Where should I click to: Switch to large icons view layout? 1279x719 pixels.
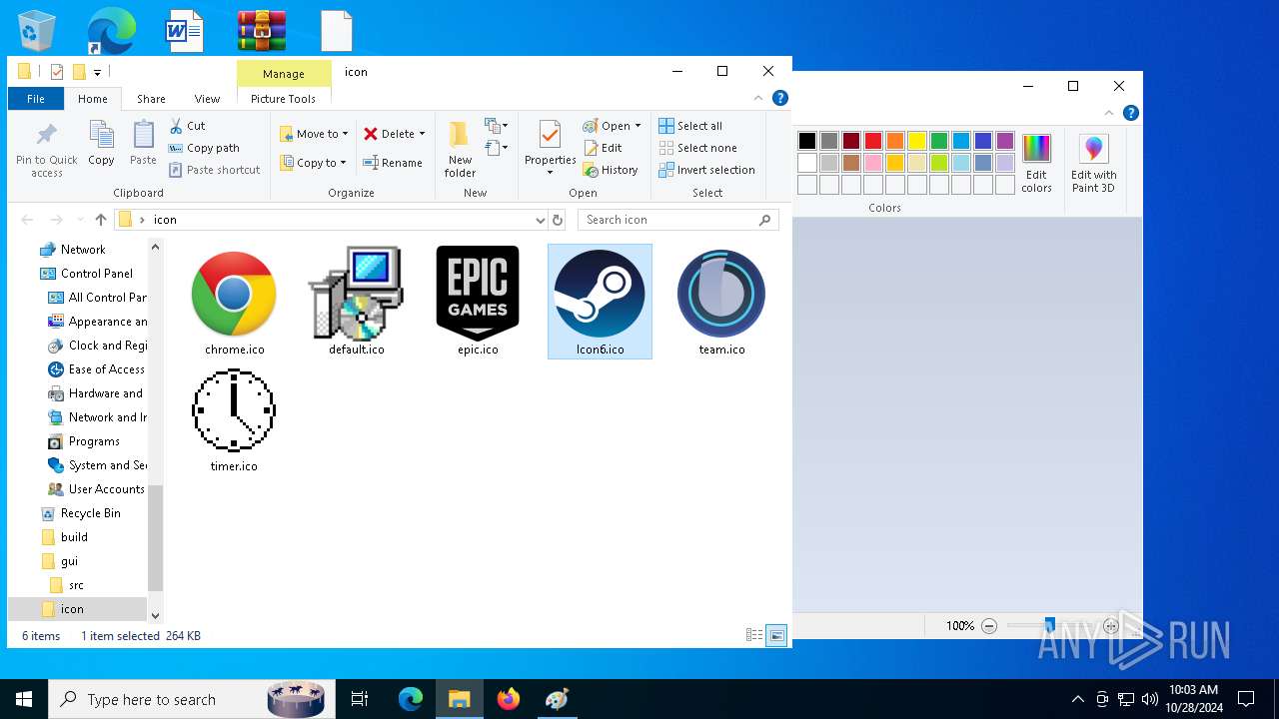tap(776, 635)
